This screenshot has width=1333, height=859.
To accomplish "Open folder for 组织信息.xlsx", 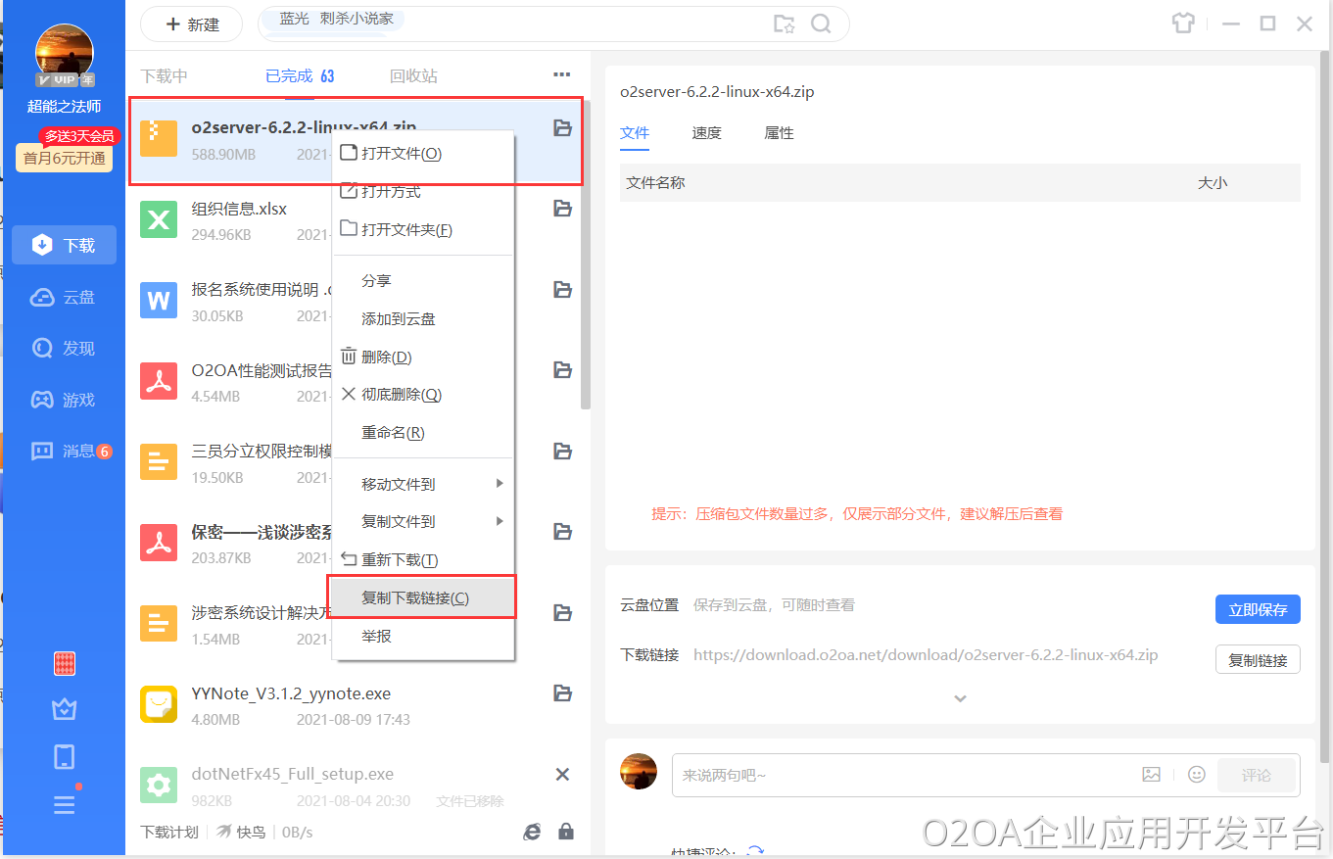I will click(x=562, y=209).
